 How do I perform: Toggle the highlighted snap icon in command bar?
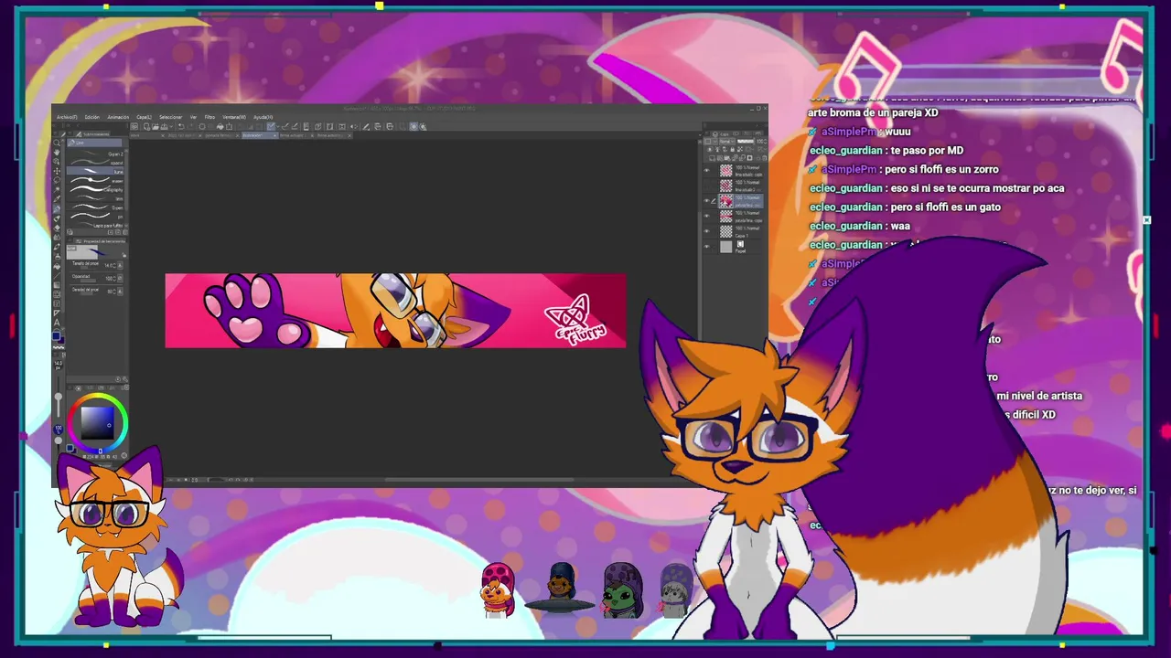271,126
